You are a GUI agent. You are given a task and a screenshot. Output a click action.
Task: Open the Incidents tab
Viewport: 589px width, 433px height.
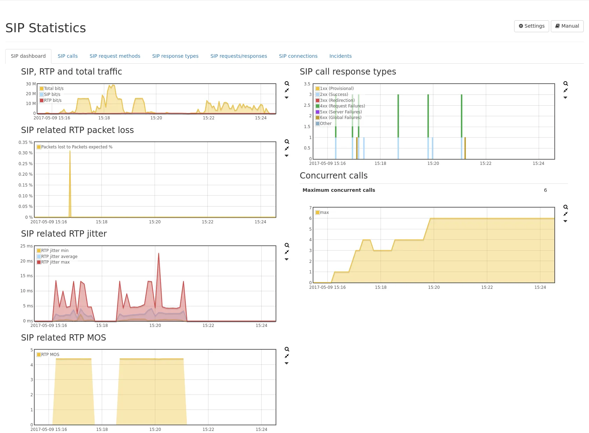[340, 56]
